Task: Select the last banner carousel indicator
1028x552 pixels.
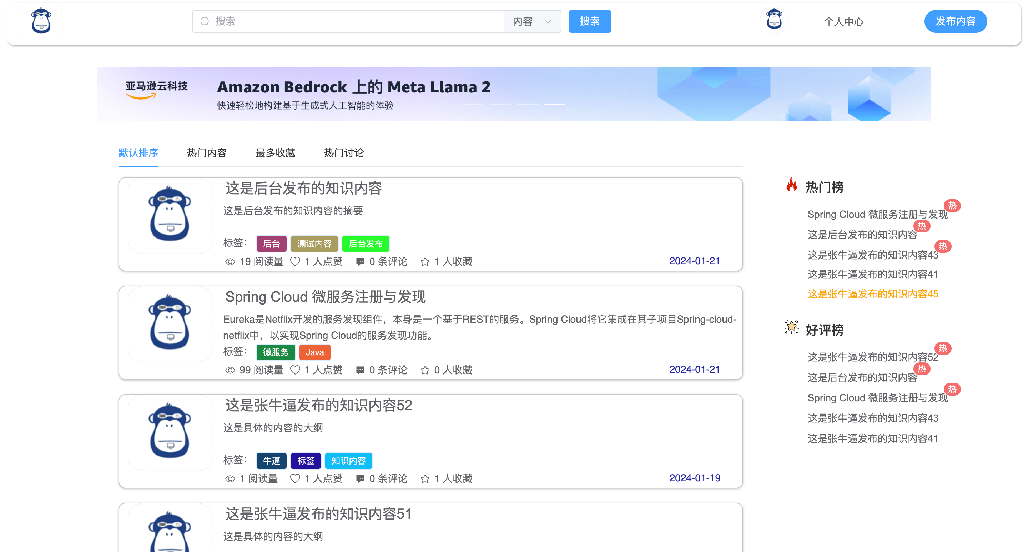Action: 554,104
